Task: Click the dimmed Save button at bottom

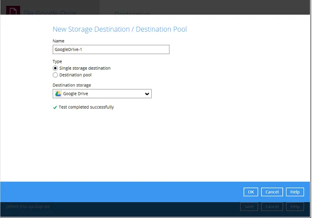Action: (x=249, y=207)
